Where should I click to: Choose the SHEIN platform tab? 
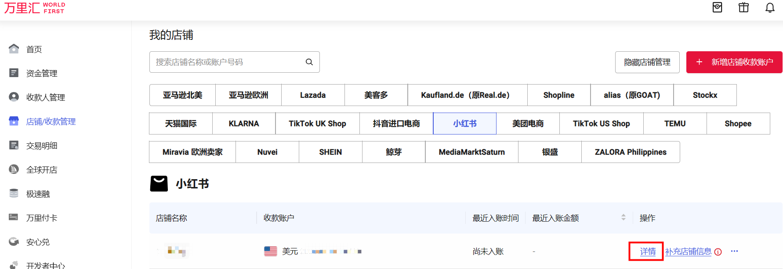(330, 152)
